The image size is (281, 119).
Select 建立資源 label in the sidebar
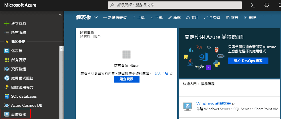[19, 24]
